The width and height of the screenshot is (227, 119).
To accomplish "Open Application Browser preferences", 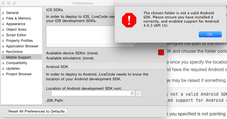I will (22, 46).
